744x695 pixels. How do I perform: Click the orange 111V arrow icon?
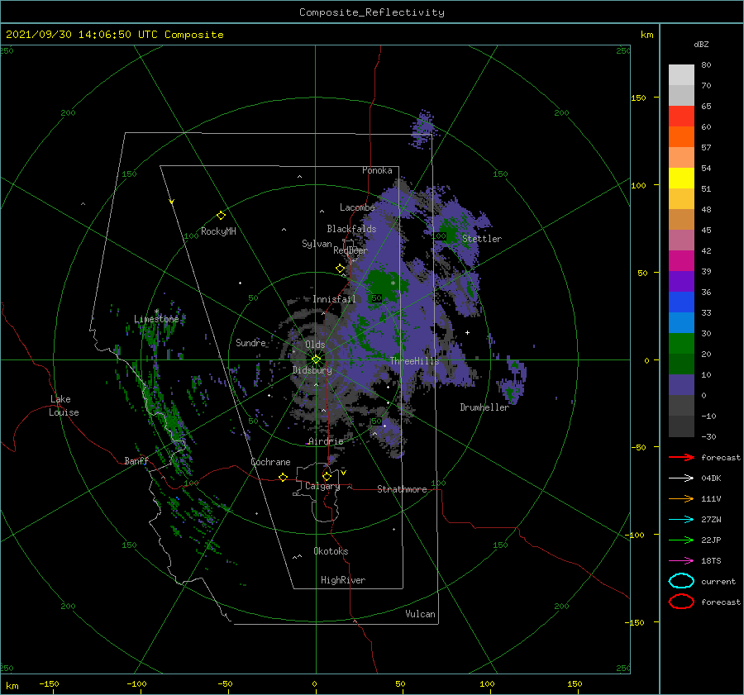pyautogui.click(x=681, y=498)
